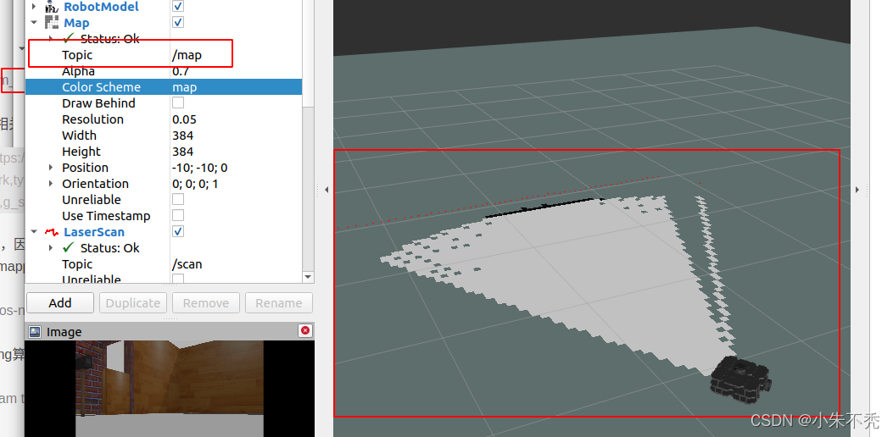The image size is (893, 437).
Task: Open the Color Scheme map value
Action: pos(185,87)
